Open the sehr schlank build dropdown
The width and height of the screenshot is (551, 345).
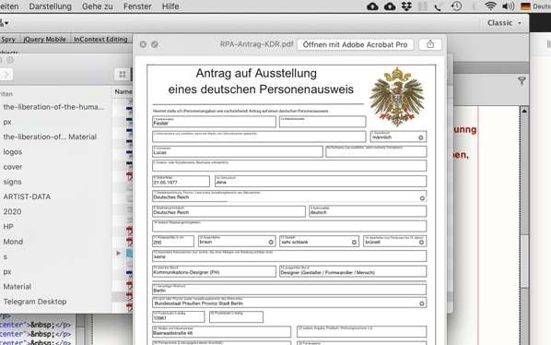coord(354,242)
